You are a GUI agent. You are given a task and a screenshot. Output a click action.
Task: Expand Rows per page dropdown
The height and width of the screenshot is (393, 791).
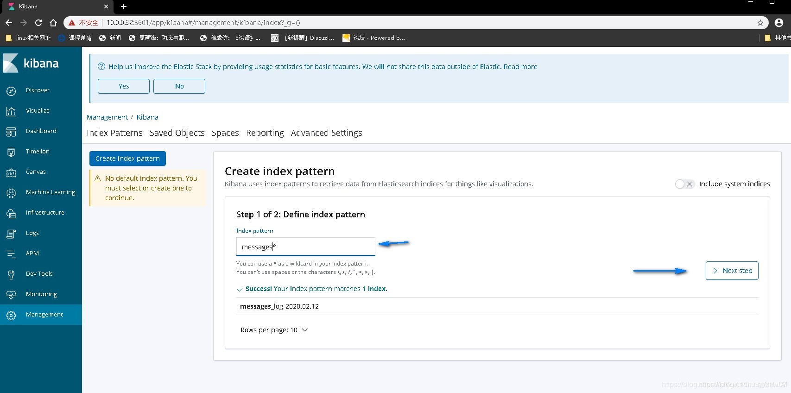coord(274,330)
